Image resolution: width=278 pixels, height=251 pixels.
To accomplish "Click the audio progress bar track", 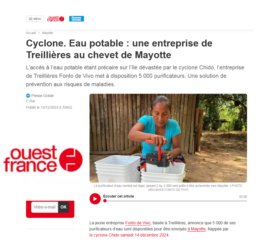I will point(175,201).
